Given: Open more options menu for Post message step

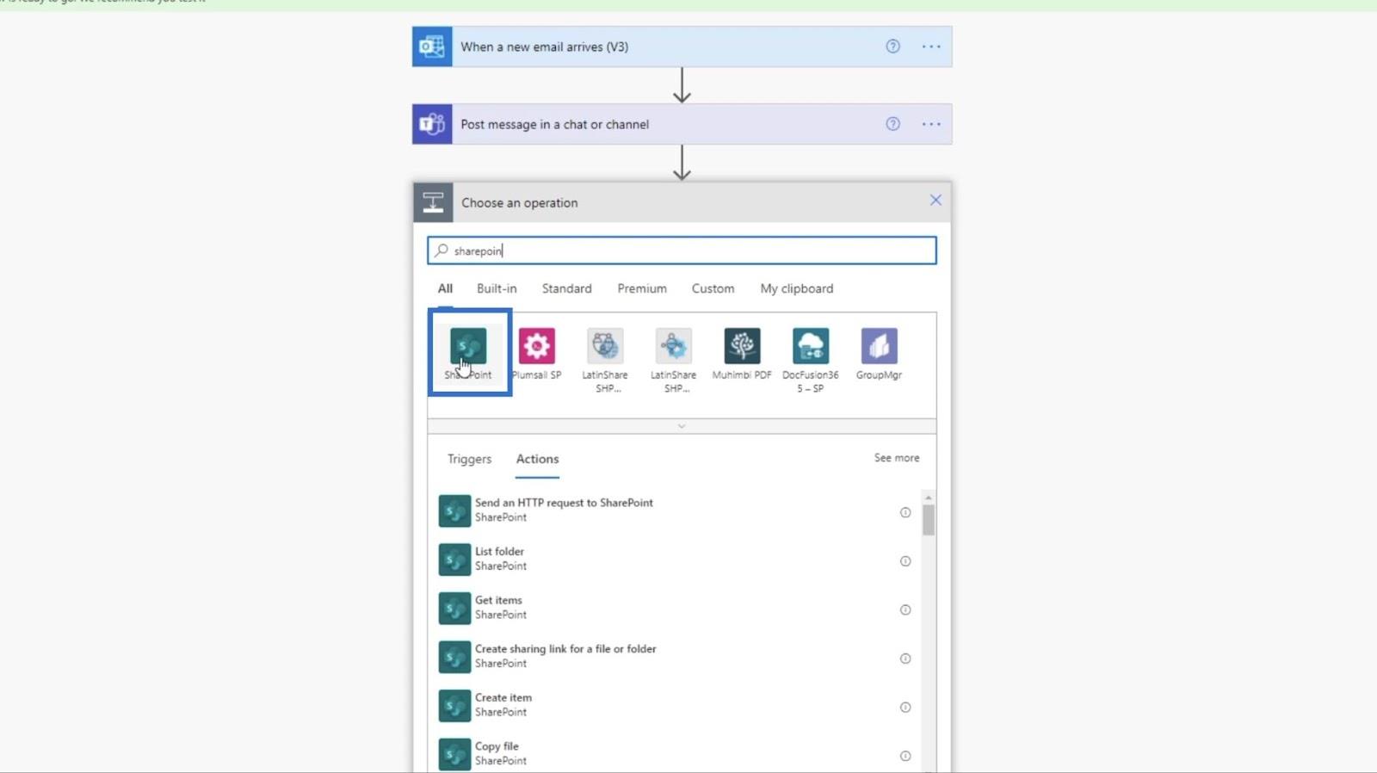Looking at the screenshot, I should coord(931,124).
